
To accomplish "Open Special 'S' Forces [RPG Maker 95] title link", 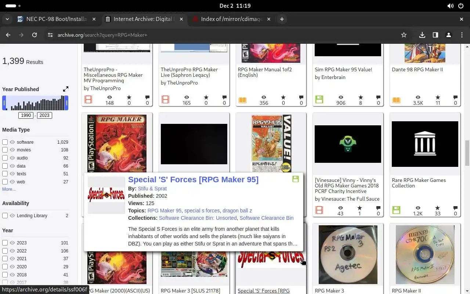I will pyautogui.click(x=193, y=179).
